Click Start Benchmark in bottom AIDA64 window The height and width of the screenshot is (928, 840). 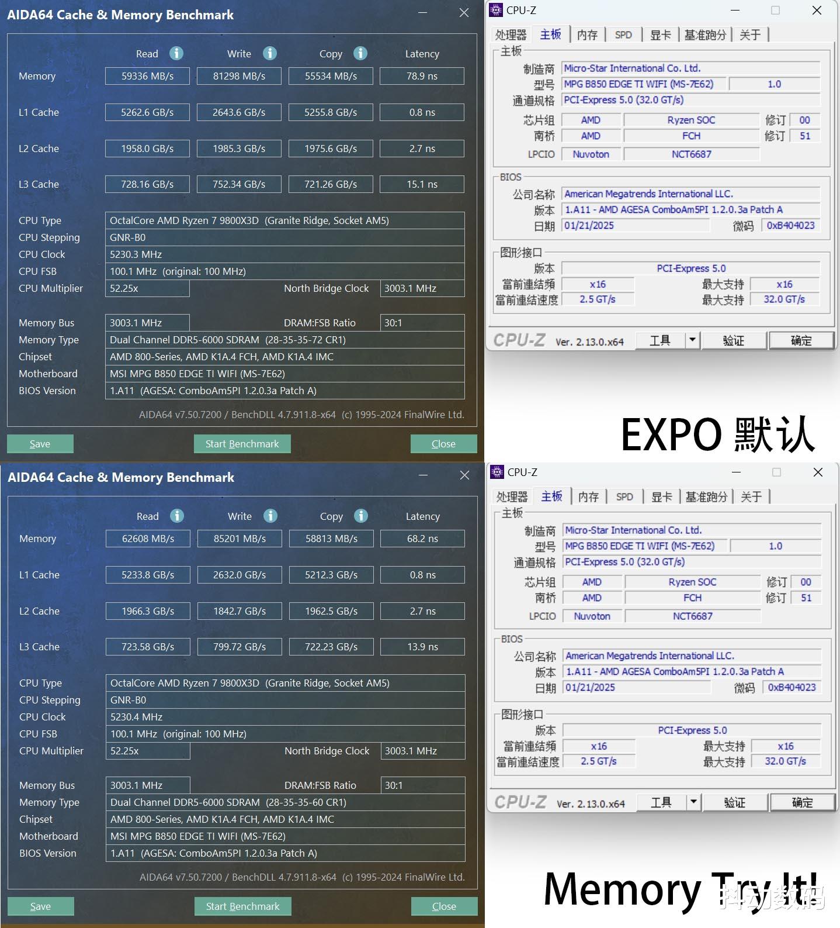click(x=242, y=906)
